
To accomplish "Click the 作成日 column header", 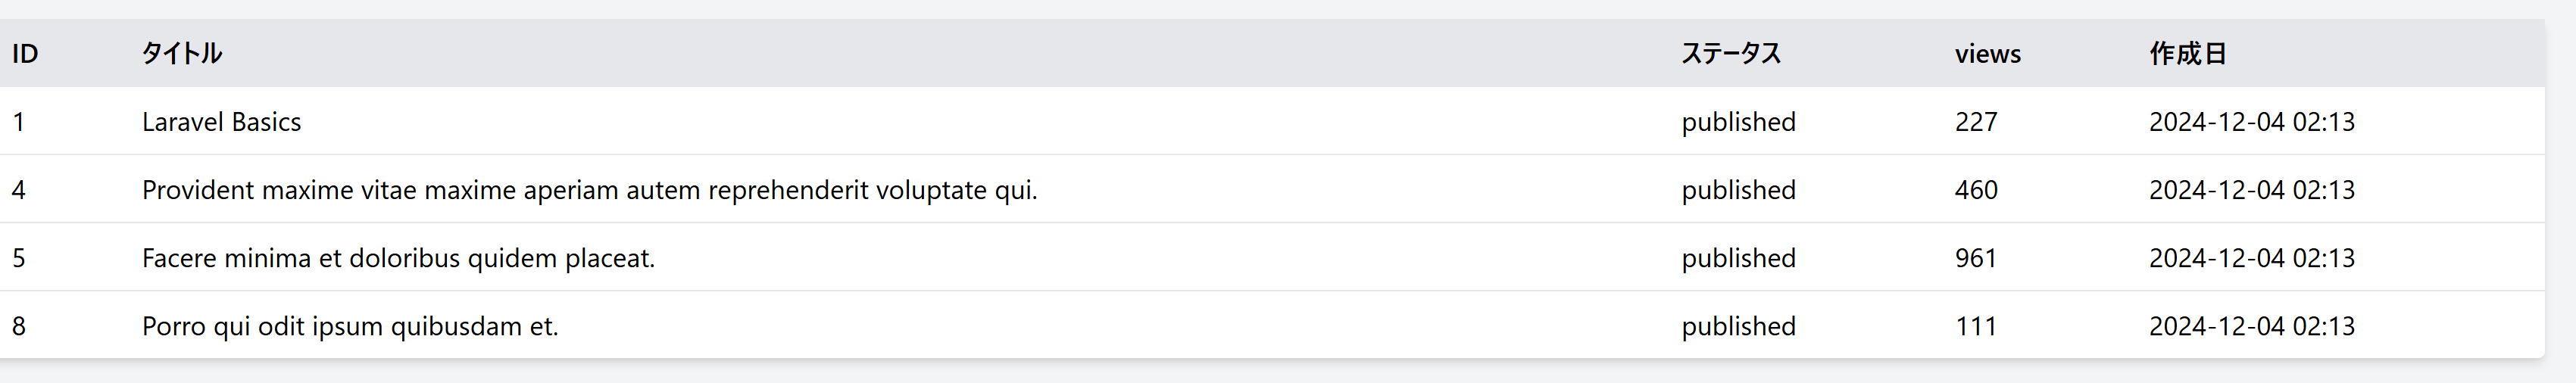I will (x=2188, y=54).
